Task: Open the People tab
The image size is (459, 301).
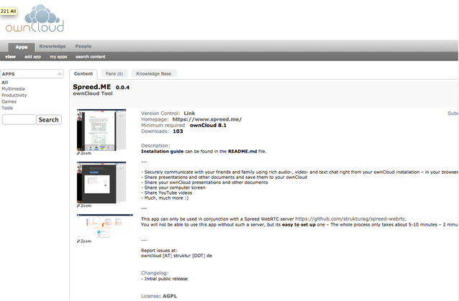Action: 83,46
